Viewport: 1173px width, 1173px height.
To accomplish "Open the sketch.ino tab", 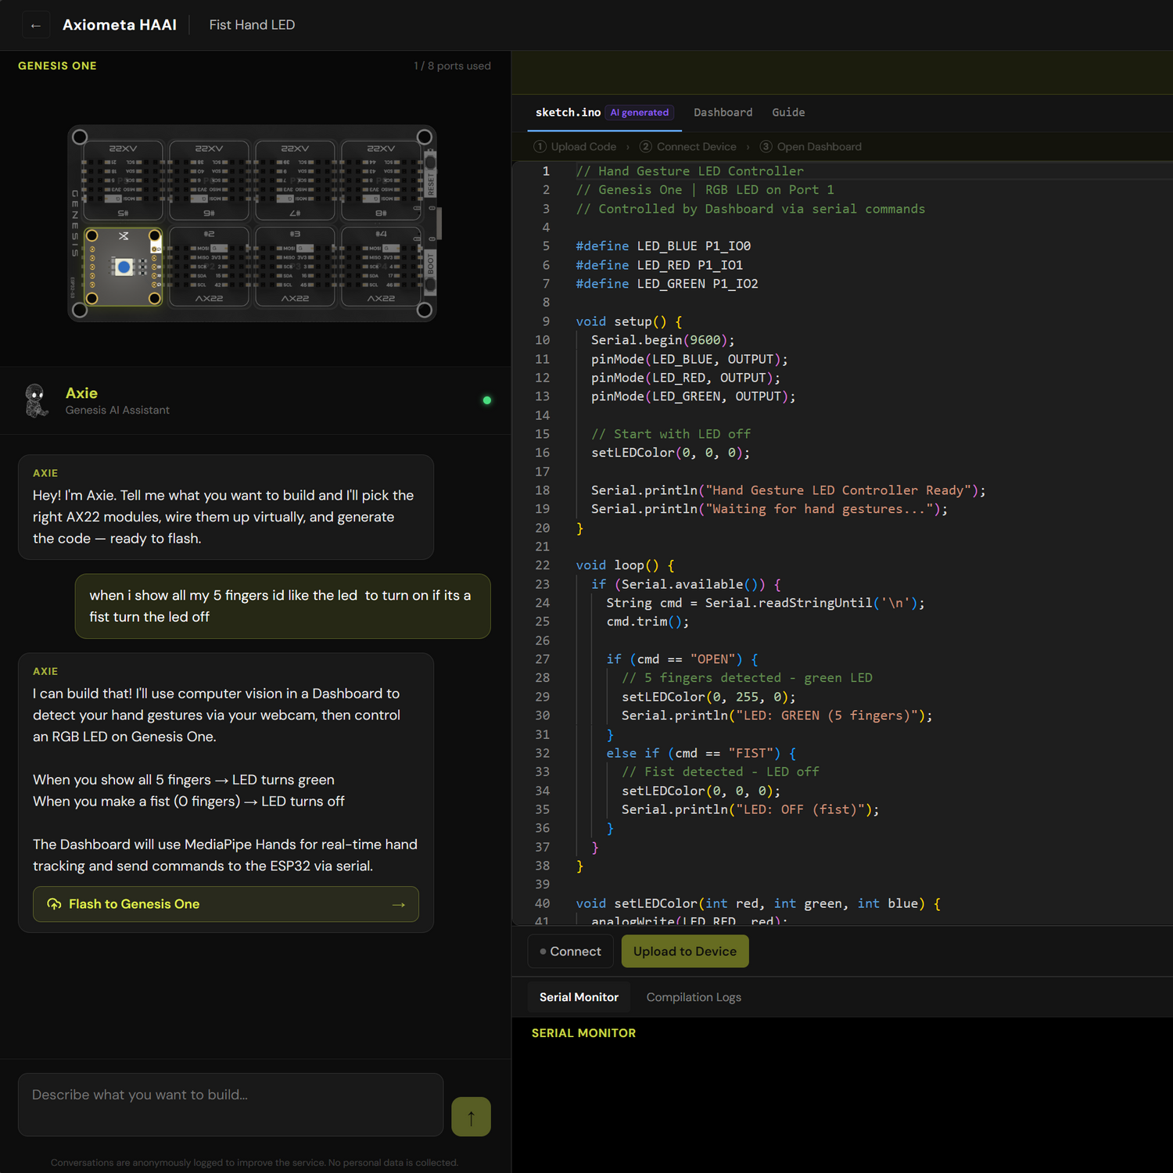I will [x=569, y=113].
